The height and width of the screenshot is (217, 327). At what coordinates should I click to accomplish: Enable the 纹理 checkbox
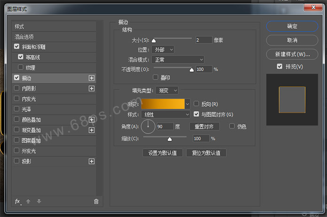coord(20,67)
